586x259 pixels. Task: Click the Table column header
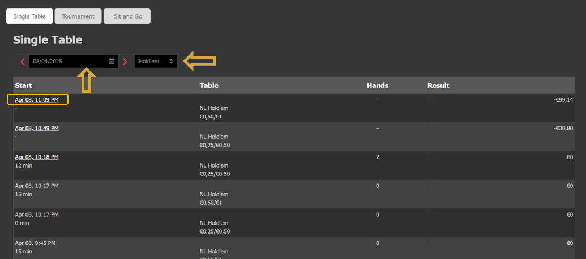pos(209,86)
